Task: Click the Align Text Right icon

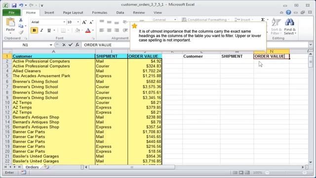Action: [117, 30]
